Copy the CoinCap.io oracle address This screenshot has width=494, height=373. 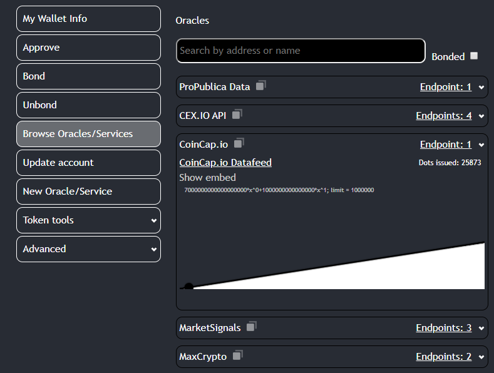point(239,143)
